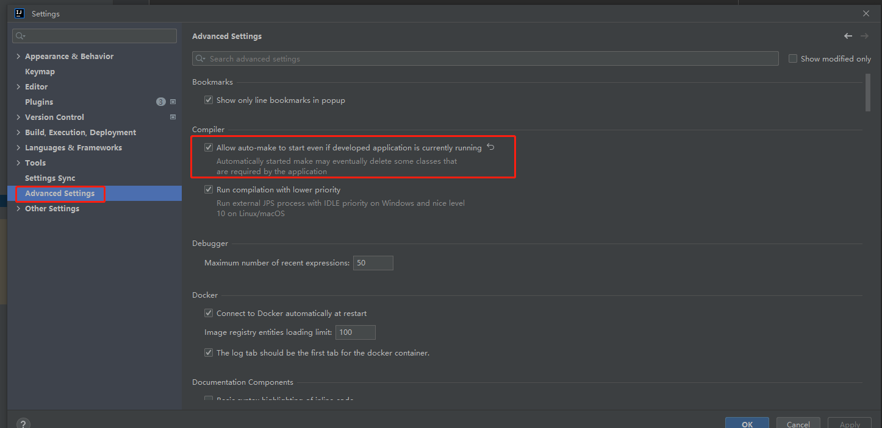Go back using the left arrow
882x428 pixels.
tap(848, 36)
